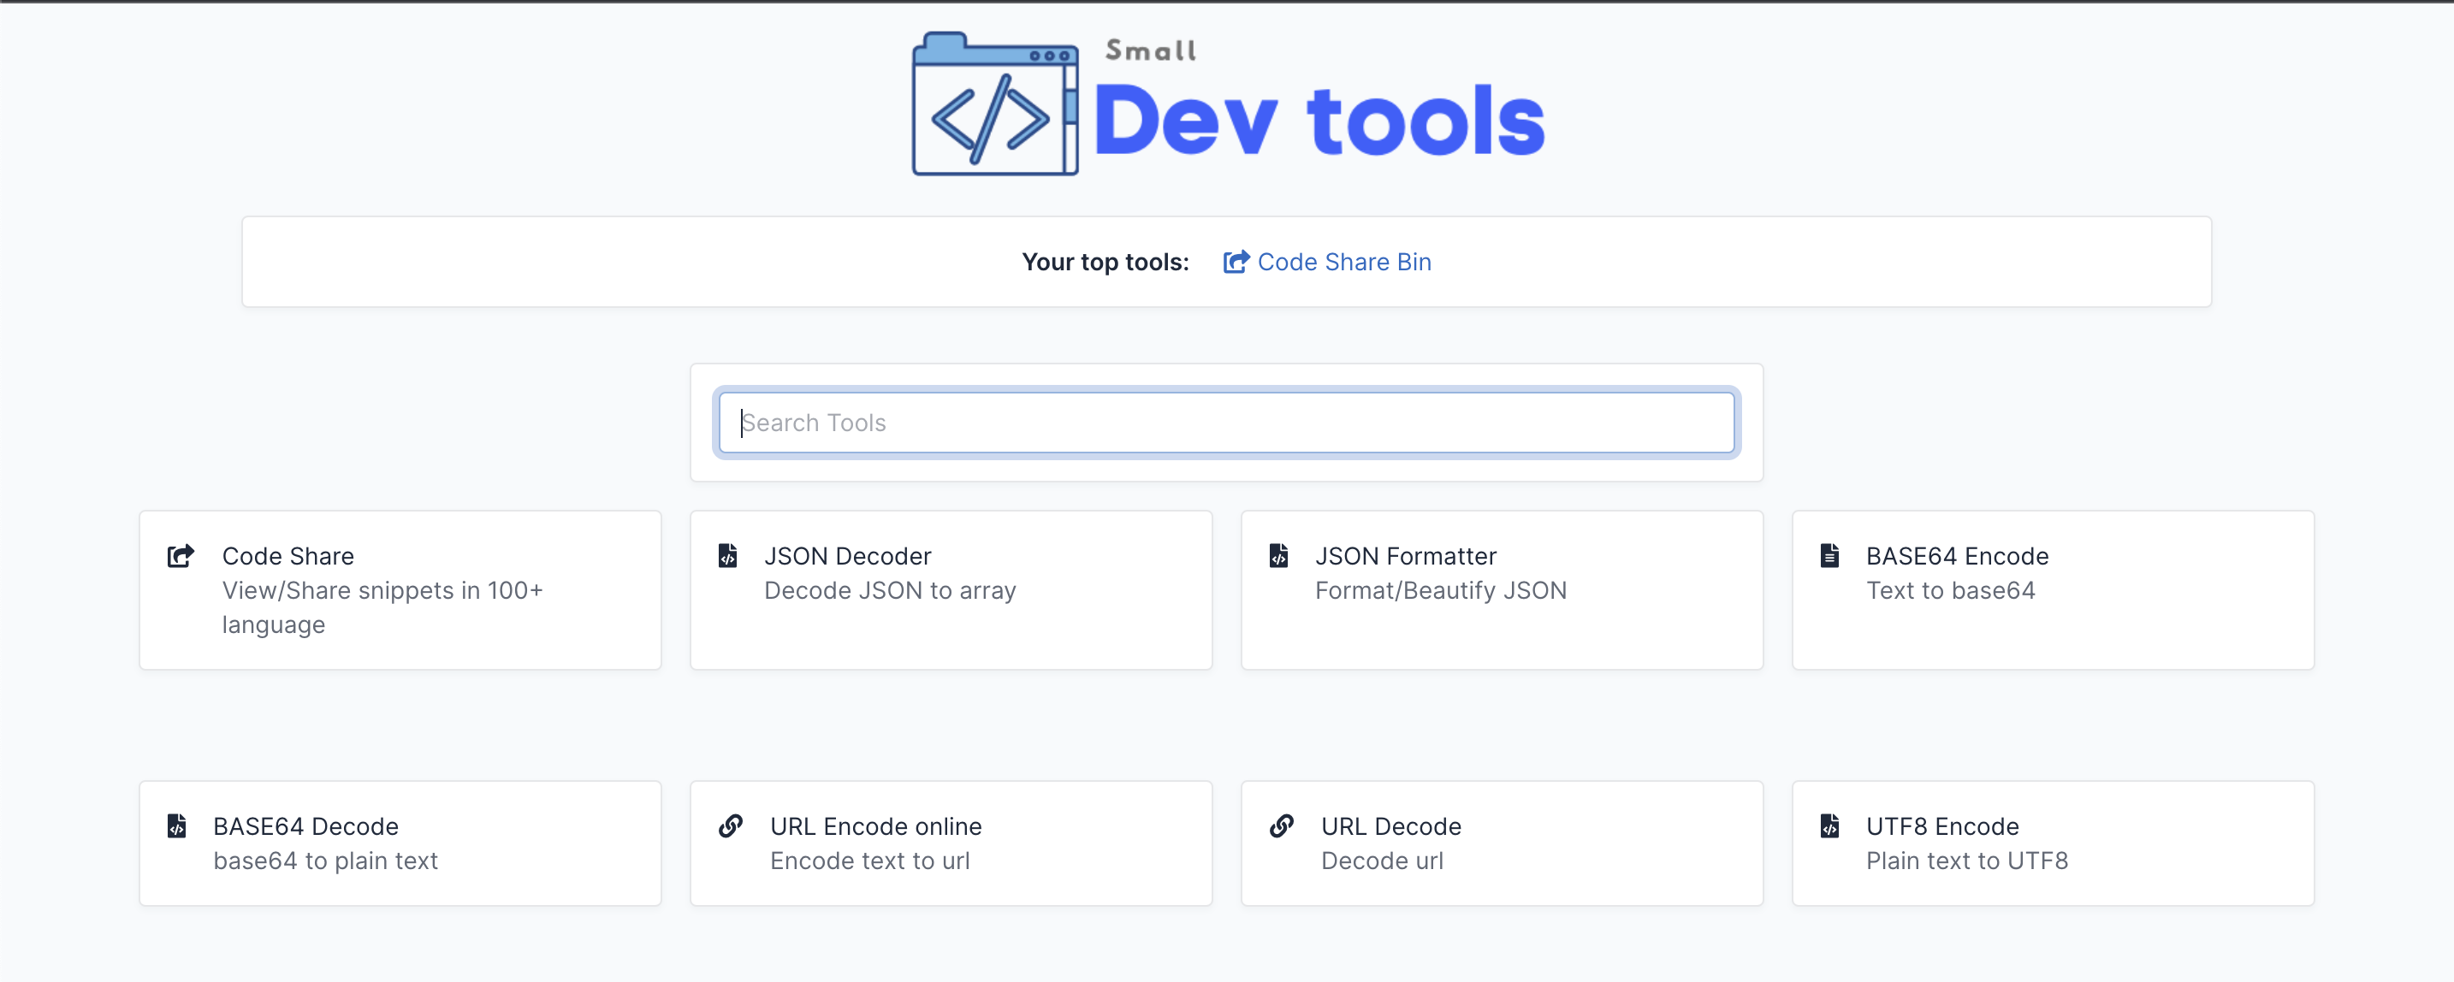Open the URL Decode tool title
2454x982 pixels.
[1390, 827]
